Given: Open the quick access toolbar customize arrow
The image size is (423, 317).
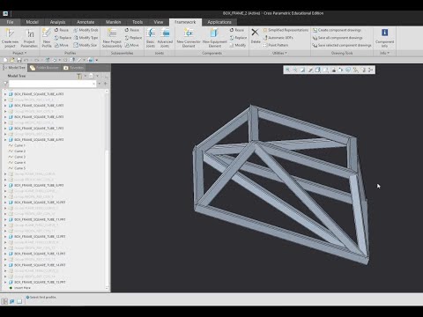Looking at the screenshot, I should [97, 60].
